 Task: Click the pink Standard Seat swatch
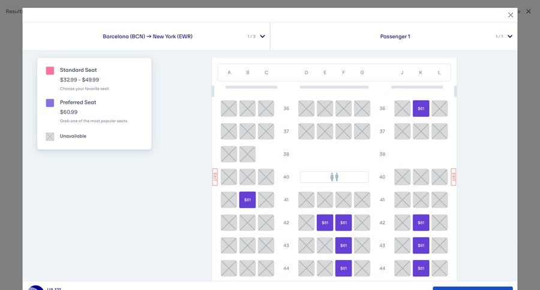(50, 71)
